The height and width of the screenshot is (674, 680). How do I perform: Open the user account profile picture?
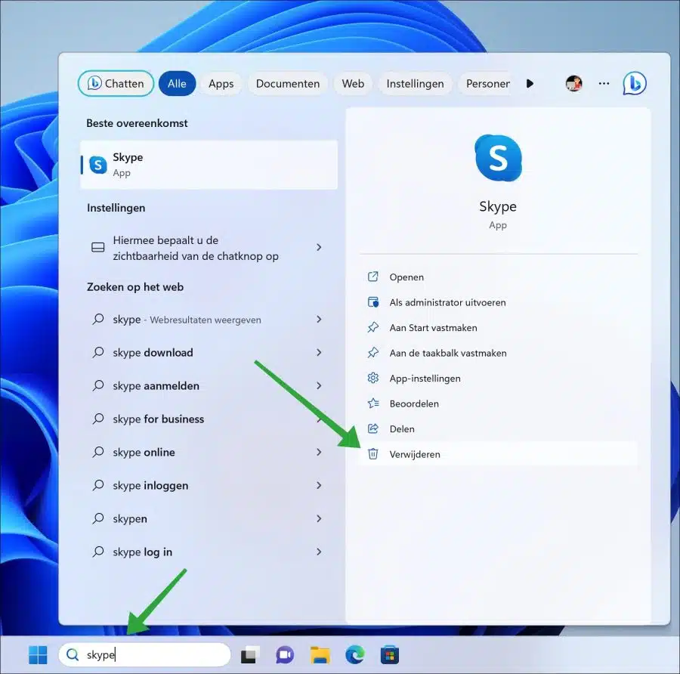pyautogui.click(x=573, y=83)
